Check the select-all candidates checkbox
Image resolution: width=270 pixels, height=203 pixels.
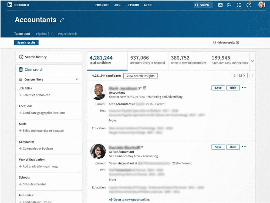click(251, 76)
